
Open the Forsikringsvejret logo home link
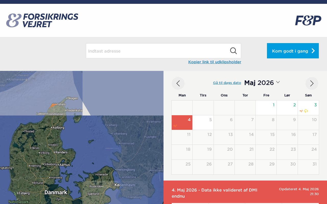click(x=42, y=20)
